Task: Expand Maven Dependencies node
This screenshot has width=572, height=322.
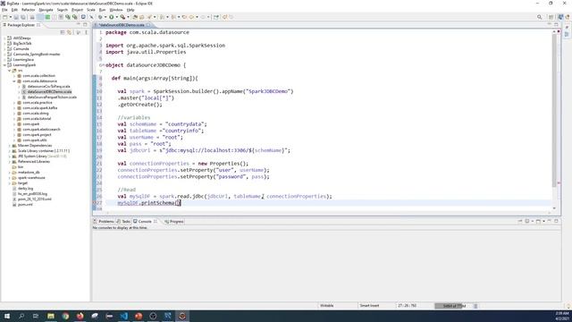Action: 10,145
